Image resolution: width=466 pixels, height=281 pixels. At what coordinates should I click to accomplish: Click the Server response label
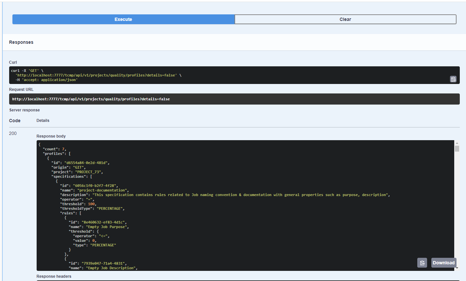(25, 110)
